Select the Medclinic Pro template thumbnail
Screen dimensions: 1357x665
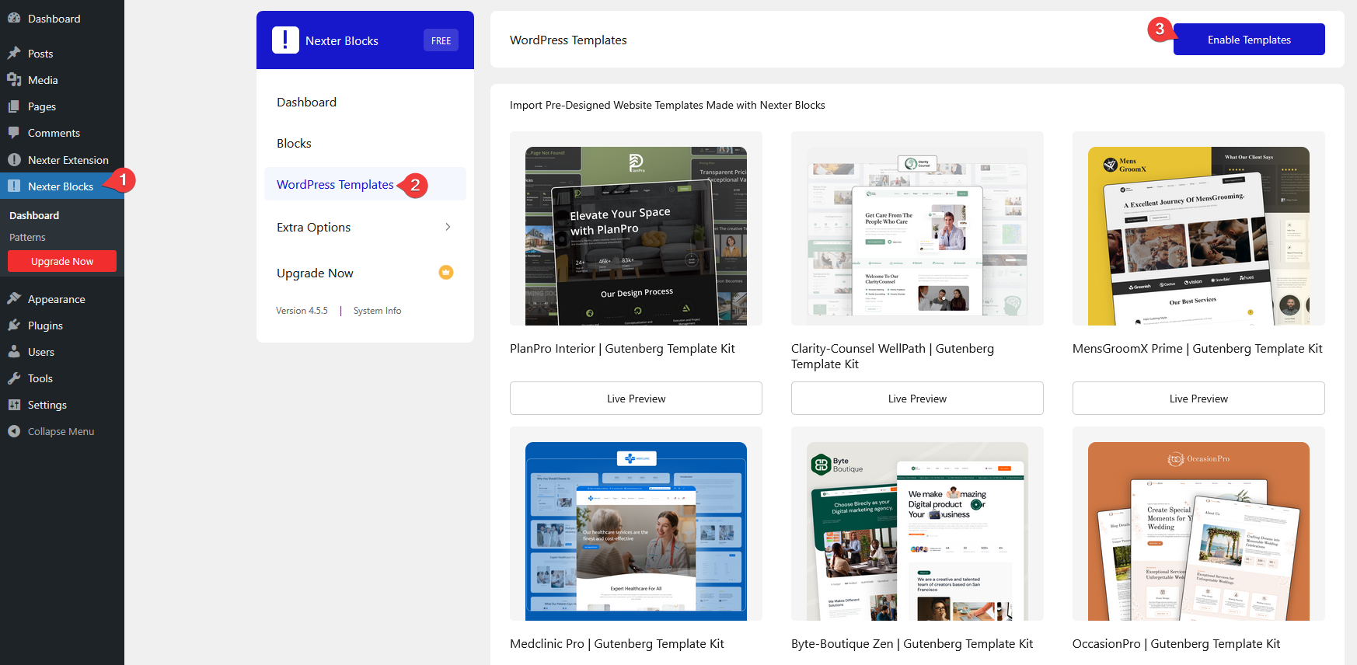pos(636,524)
